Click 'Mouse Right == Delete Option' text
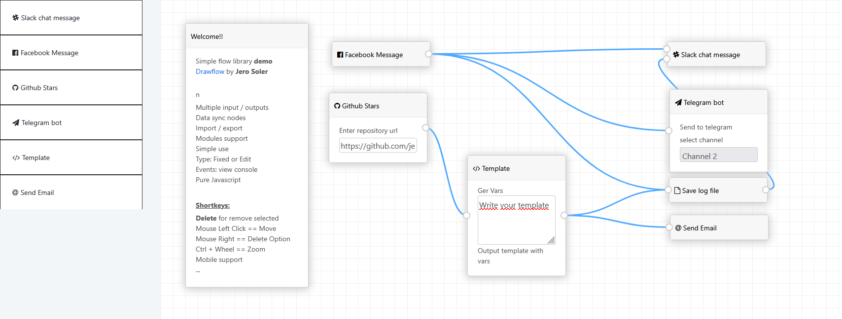842x319 pixels. click(243, 239)
